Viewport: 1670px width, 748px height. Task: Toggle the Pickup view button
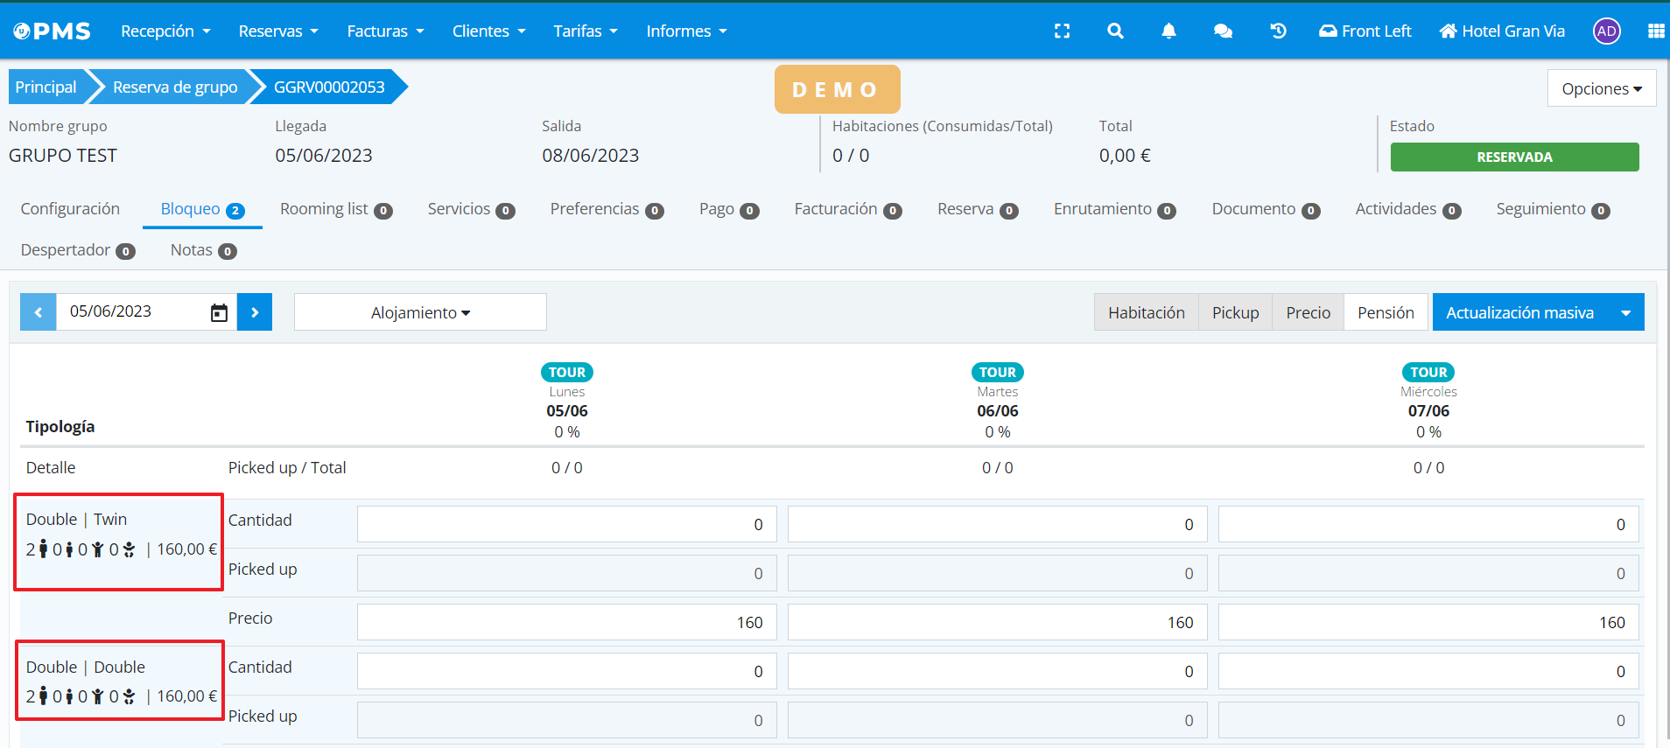tap(1235, 312)
